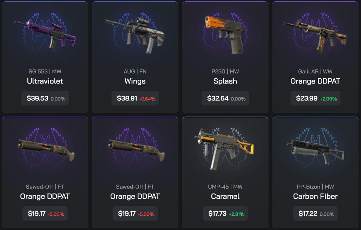Click the $17.73 Caramel price button
This screenshot has width=361, height=230.
click(x=225, y=213)
